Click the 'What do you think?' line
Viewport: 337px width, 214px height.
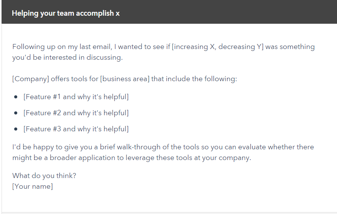tap(44, 176)
